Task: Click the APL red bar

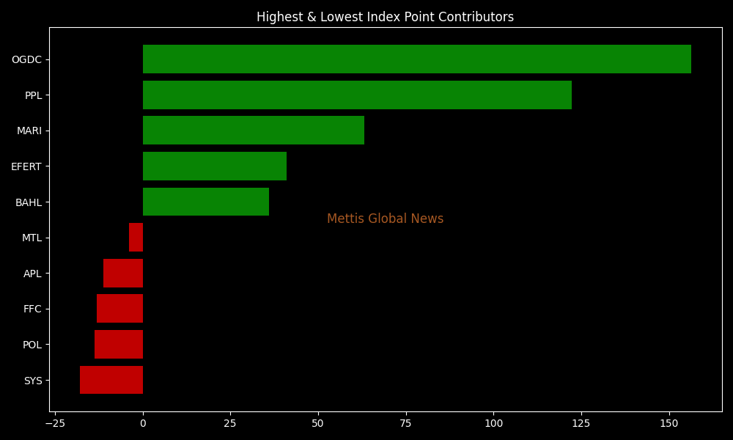Action: pyautogui.click(x=123, y=273)
